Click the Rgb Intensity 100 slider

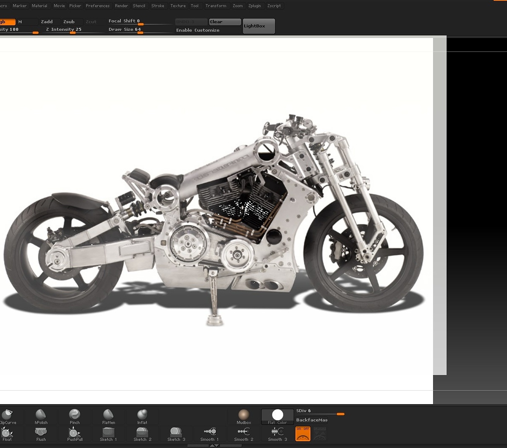tap(19, 30)
